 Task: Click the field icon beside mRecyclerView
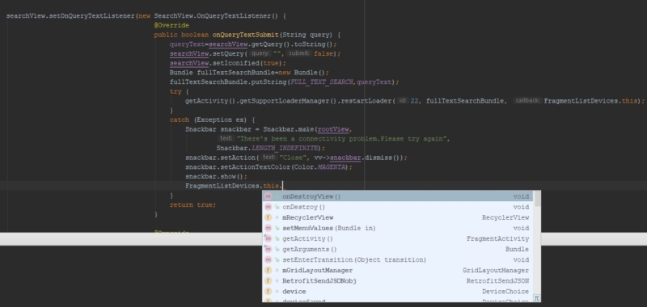pos(269,217)
